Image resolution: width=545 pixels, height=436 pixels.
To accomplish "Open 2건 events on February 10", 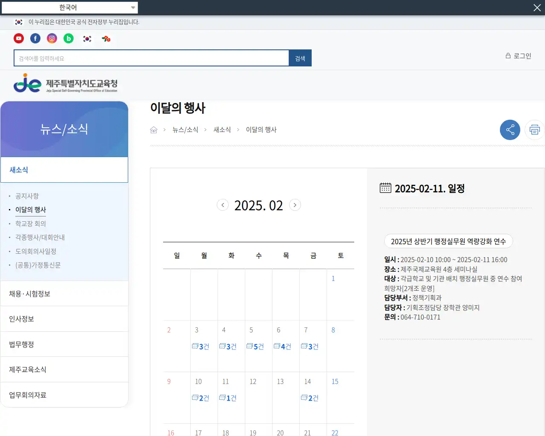I will click(x=201, y=398).
